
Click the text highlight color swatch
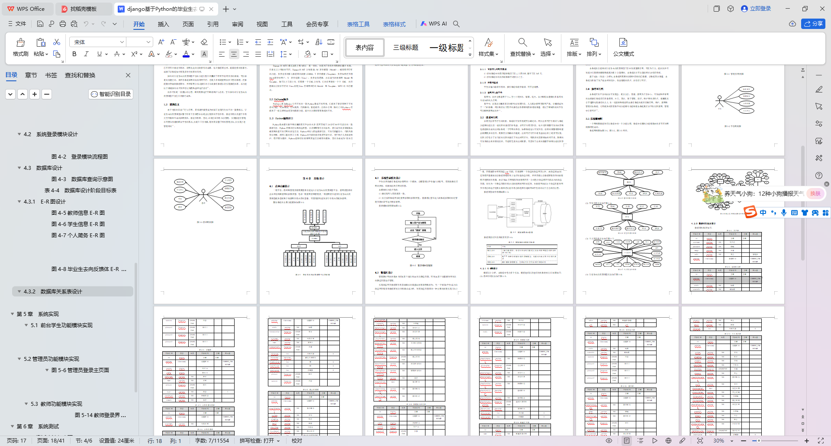coord(169,54)
